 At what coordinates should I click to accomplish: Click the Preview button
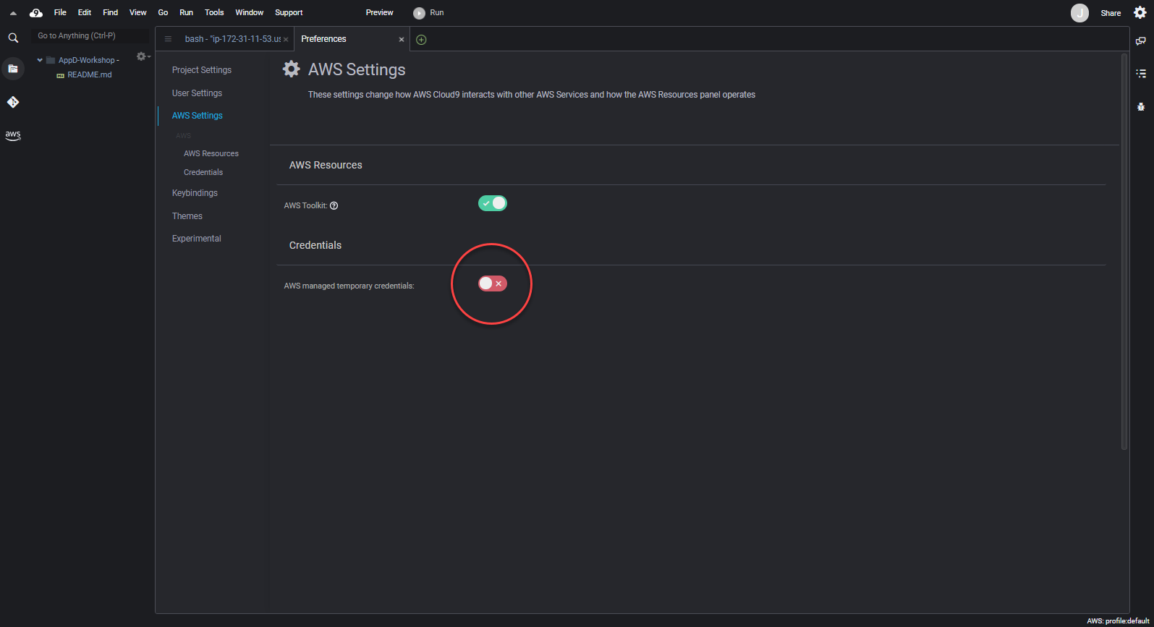[x=379, y=12]
